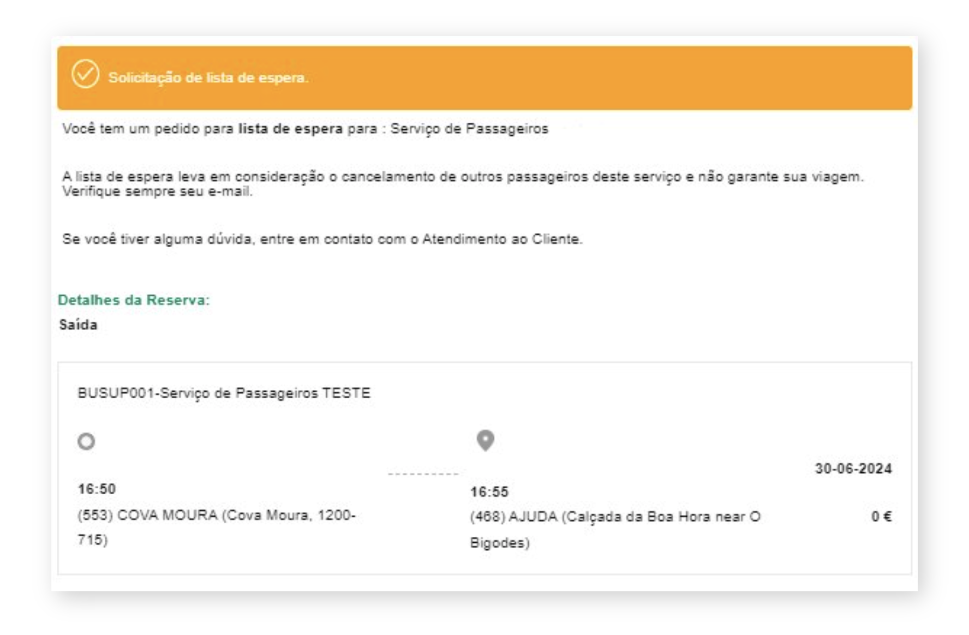This screenshot has width=969, height=635.
Task: Click the 0 € price label
Action: pyautogui.click(x=881, y=516)
